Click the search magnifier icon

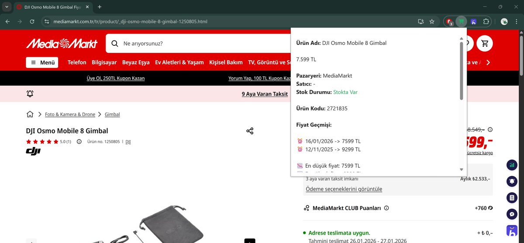[x=115, y=44]
